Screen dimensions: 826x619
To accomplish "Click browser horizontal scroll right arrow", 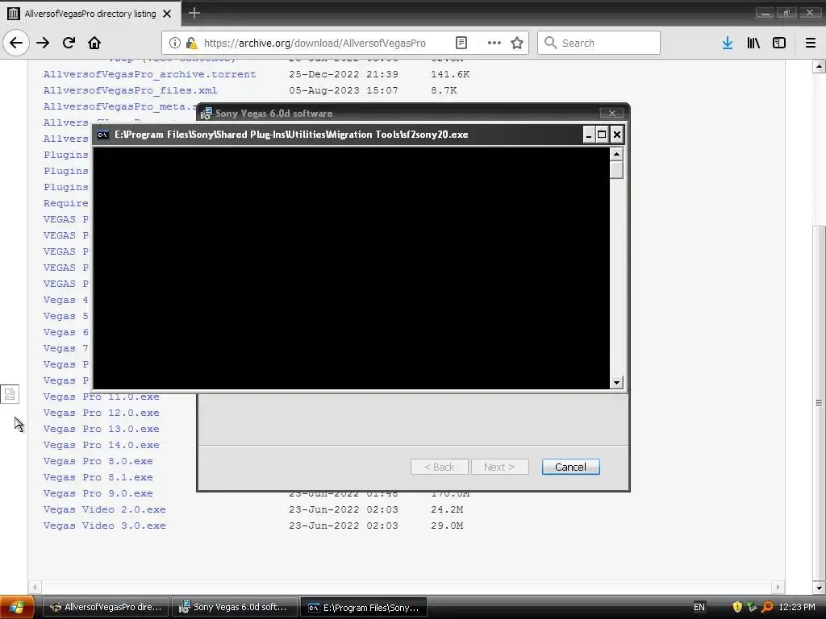I will 778,587.
